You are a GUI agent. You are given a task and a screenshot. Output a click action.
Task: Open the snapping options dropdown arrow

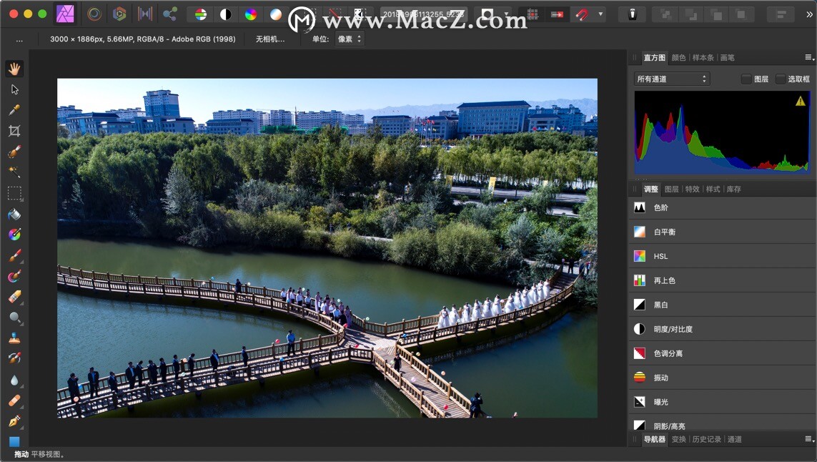(600, 14)
